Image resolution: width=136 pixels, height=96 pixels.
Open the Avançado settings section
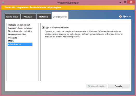12,38
